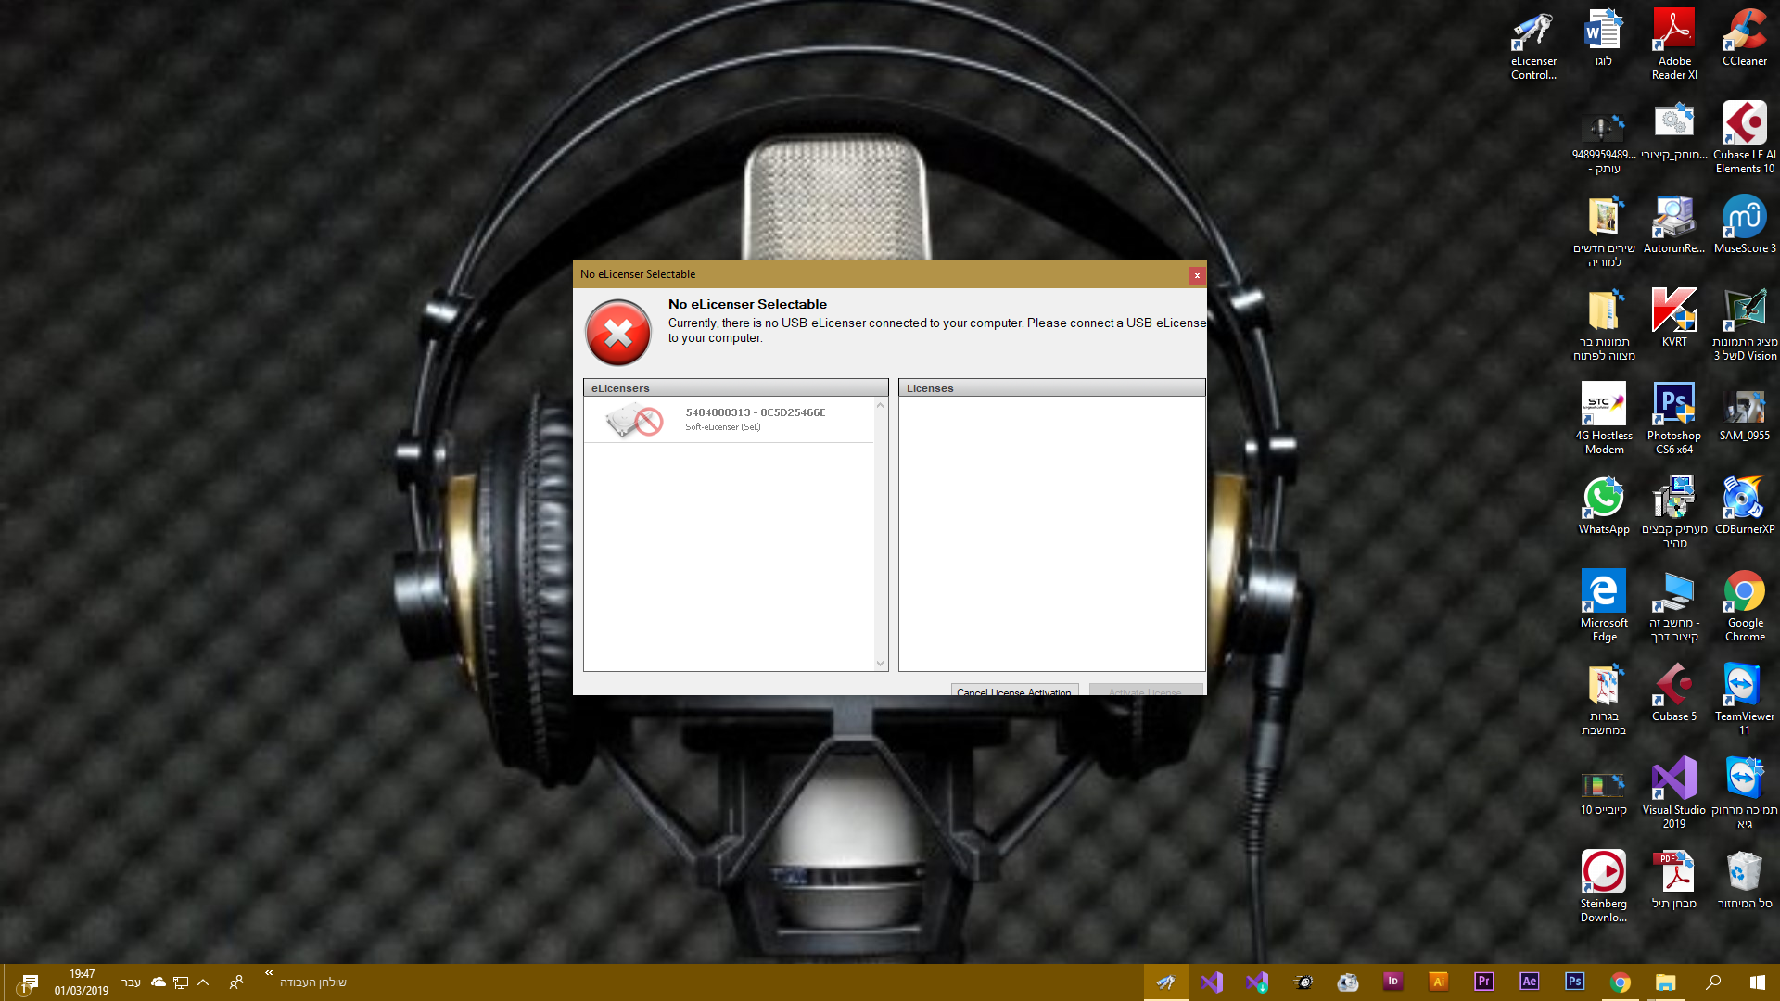Click the eLicensers column header

click(x=735, y=388)
